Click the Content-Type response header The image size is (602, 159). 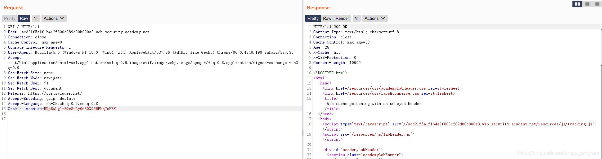point(356,32)
